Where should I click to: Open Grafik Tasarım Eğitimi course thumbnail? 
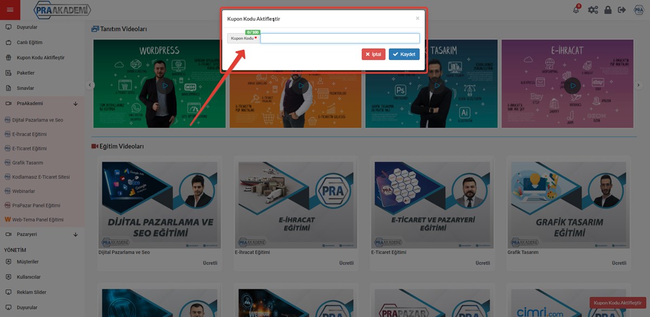(568, 205)
